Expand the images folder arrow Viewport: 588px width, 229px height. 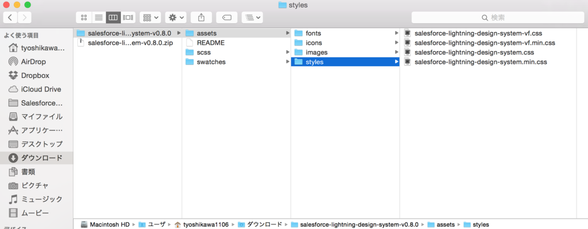[x=396, y=52]
